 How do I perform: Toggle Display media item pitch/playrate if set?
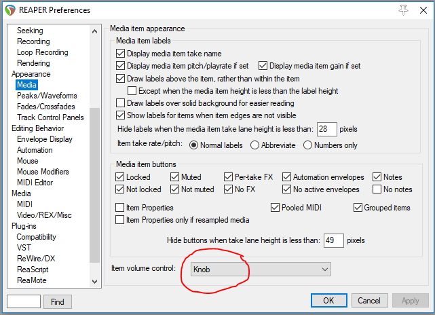click(x=120, y=66)
